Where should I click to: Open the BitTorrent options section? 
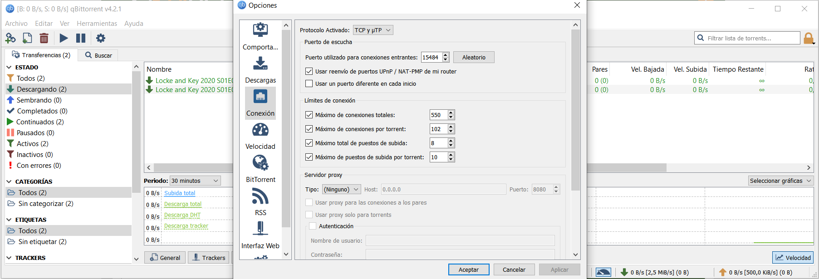coord(260,169)
